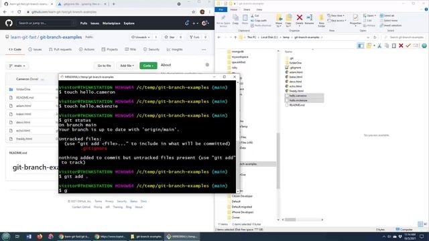Open GitHub notifications bell
This screenshot has width=429, height=241.
187,23
